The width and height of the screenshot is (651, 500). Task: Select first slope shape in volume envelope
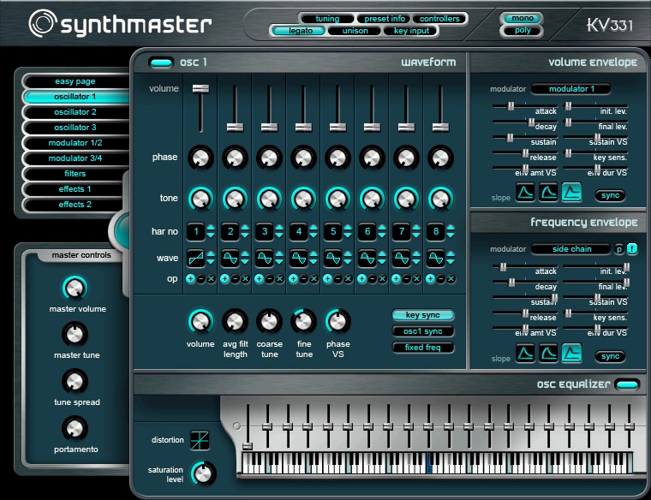click(x=525, y=193)
